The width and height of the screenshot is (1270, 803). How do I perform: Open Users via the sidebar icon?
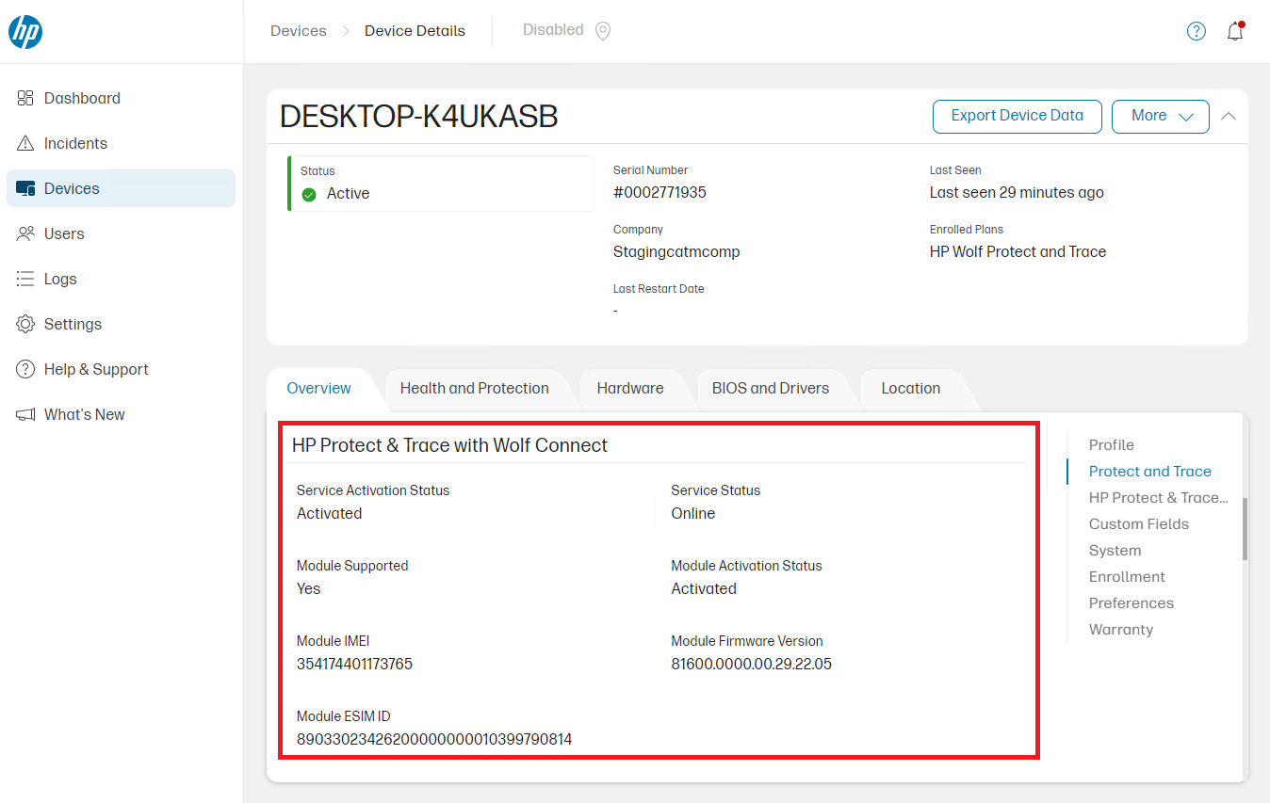(x=24, y=233)
